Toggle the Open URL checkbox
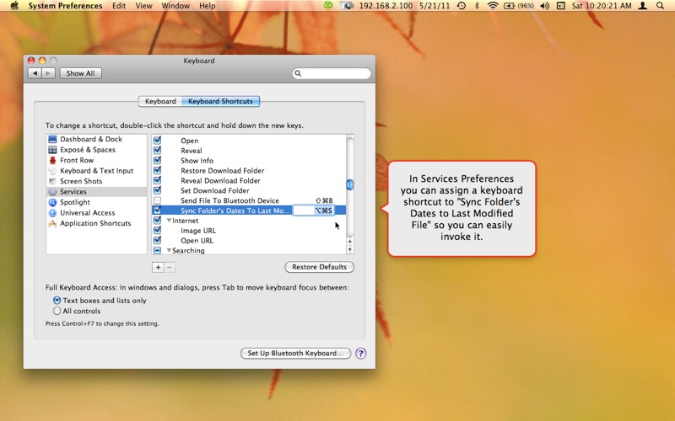This screenshot has height=421, width=675. tap(157, 240)
